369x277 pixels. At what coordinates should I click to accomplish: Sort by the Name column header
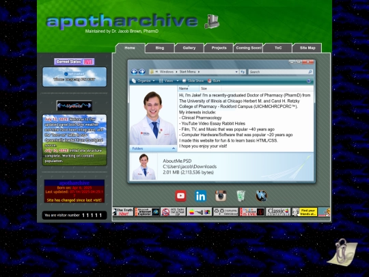pos(189,88)
